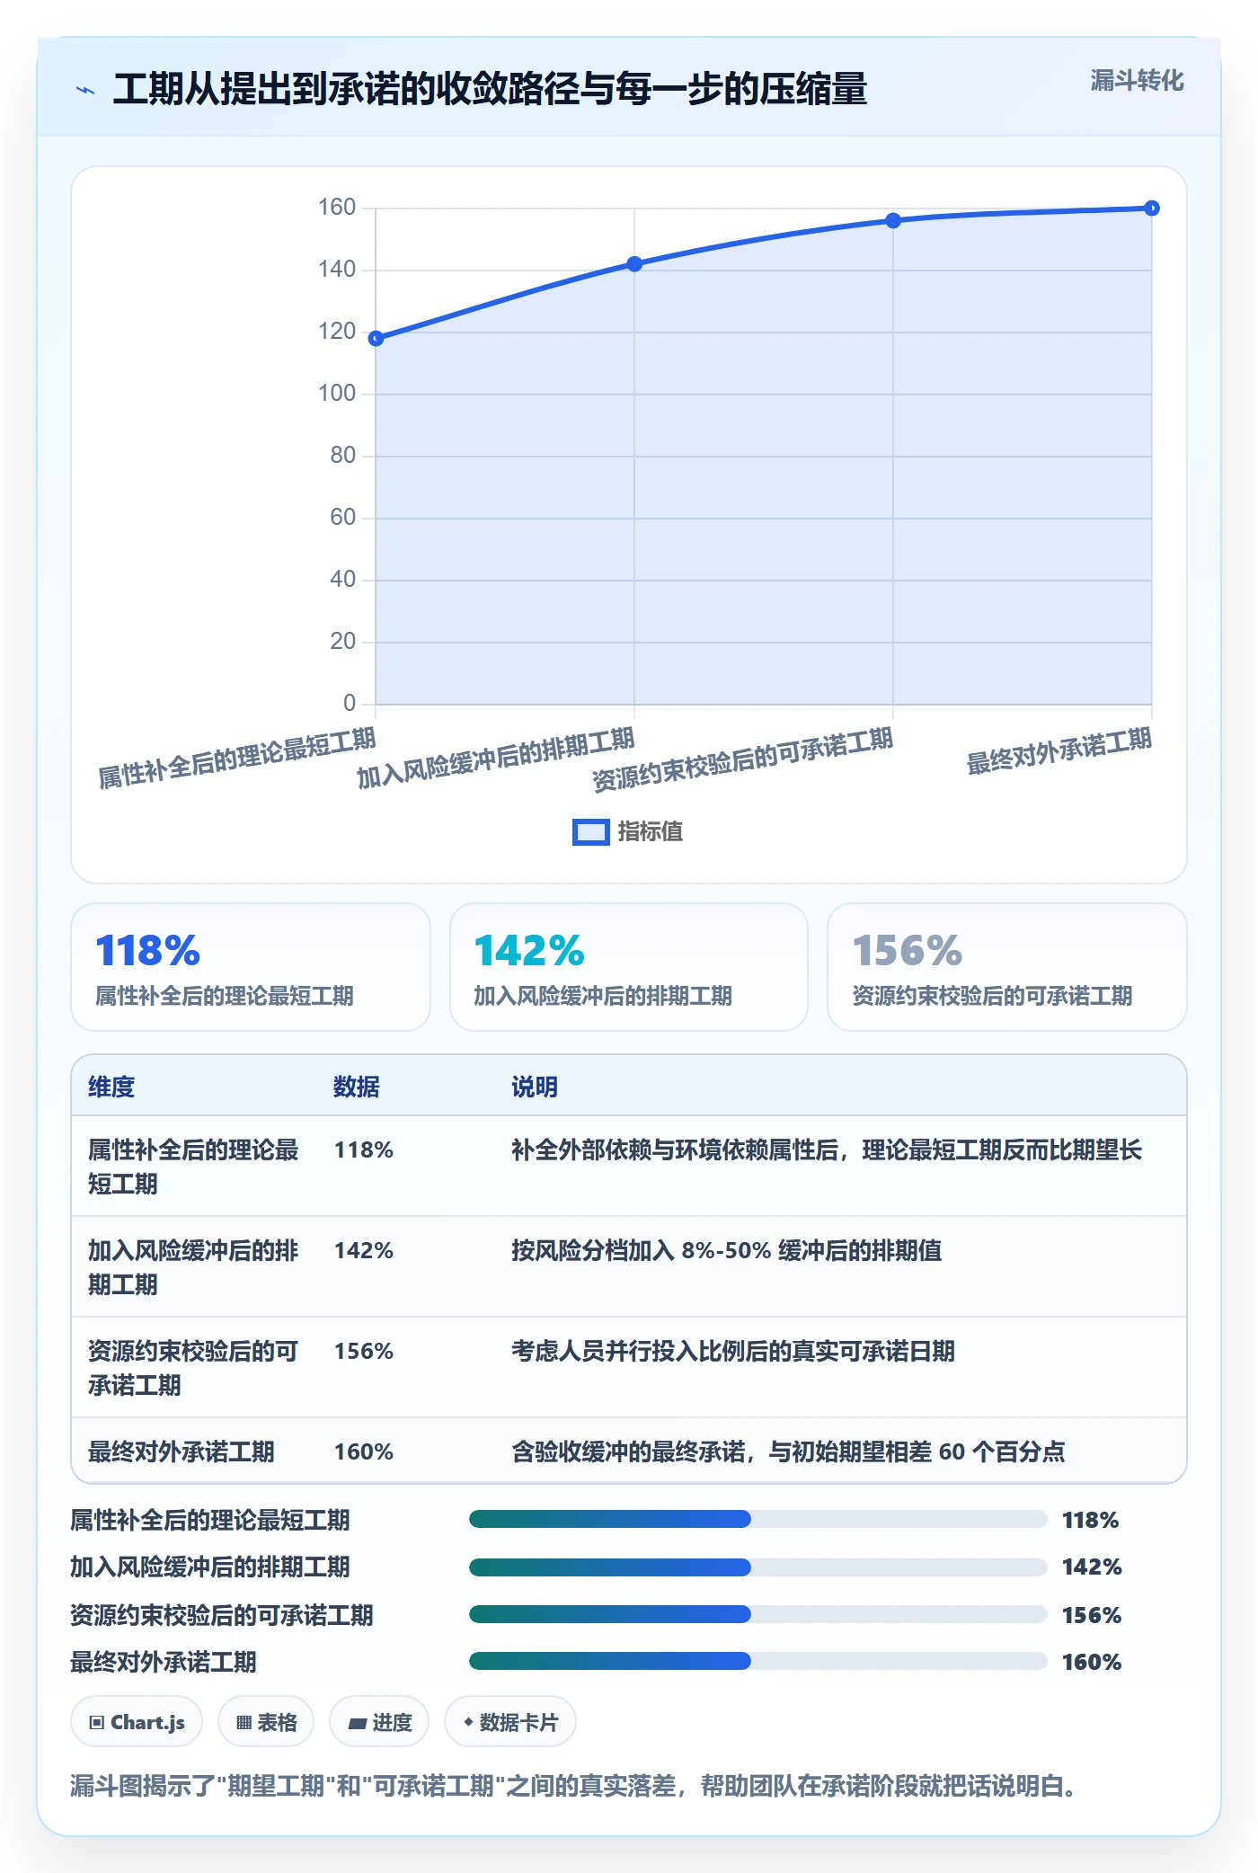Click the 160% table cell
Image resolution: width=1258 pixels, height=1873 pixels.
(x=364, y=1451)
